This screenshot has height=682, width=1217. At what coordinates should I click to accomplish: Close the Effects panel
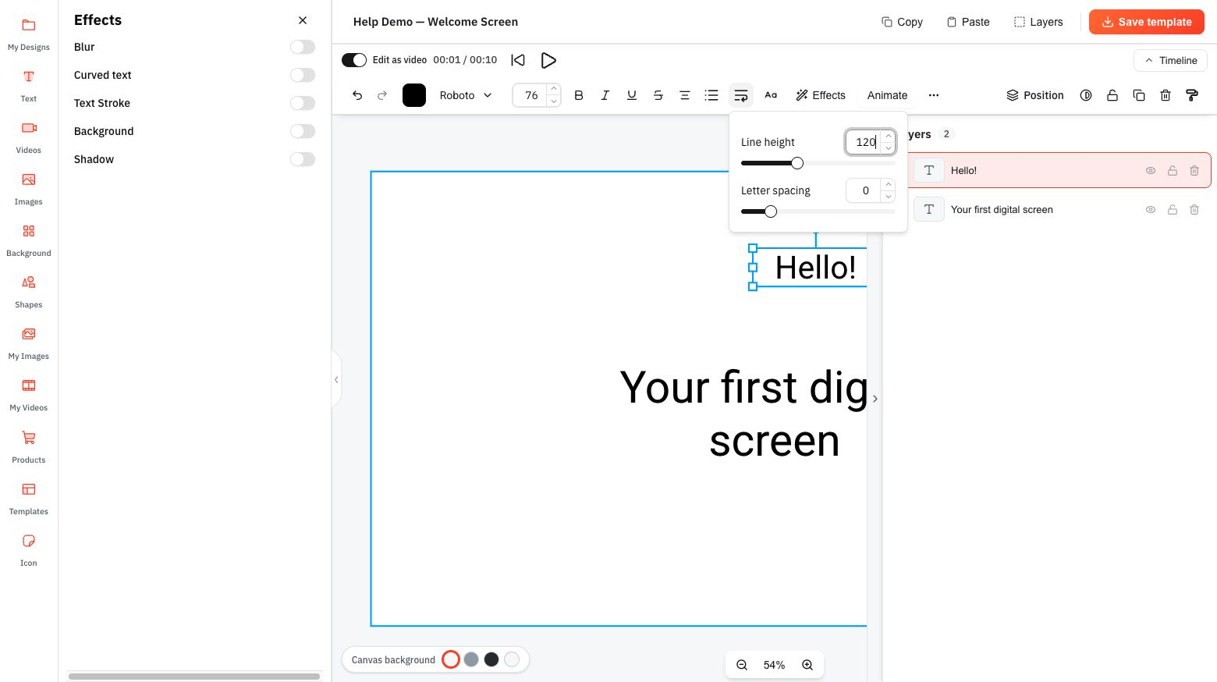[303, 20]
